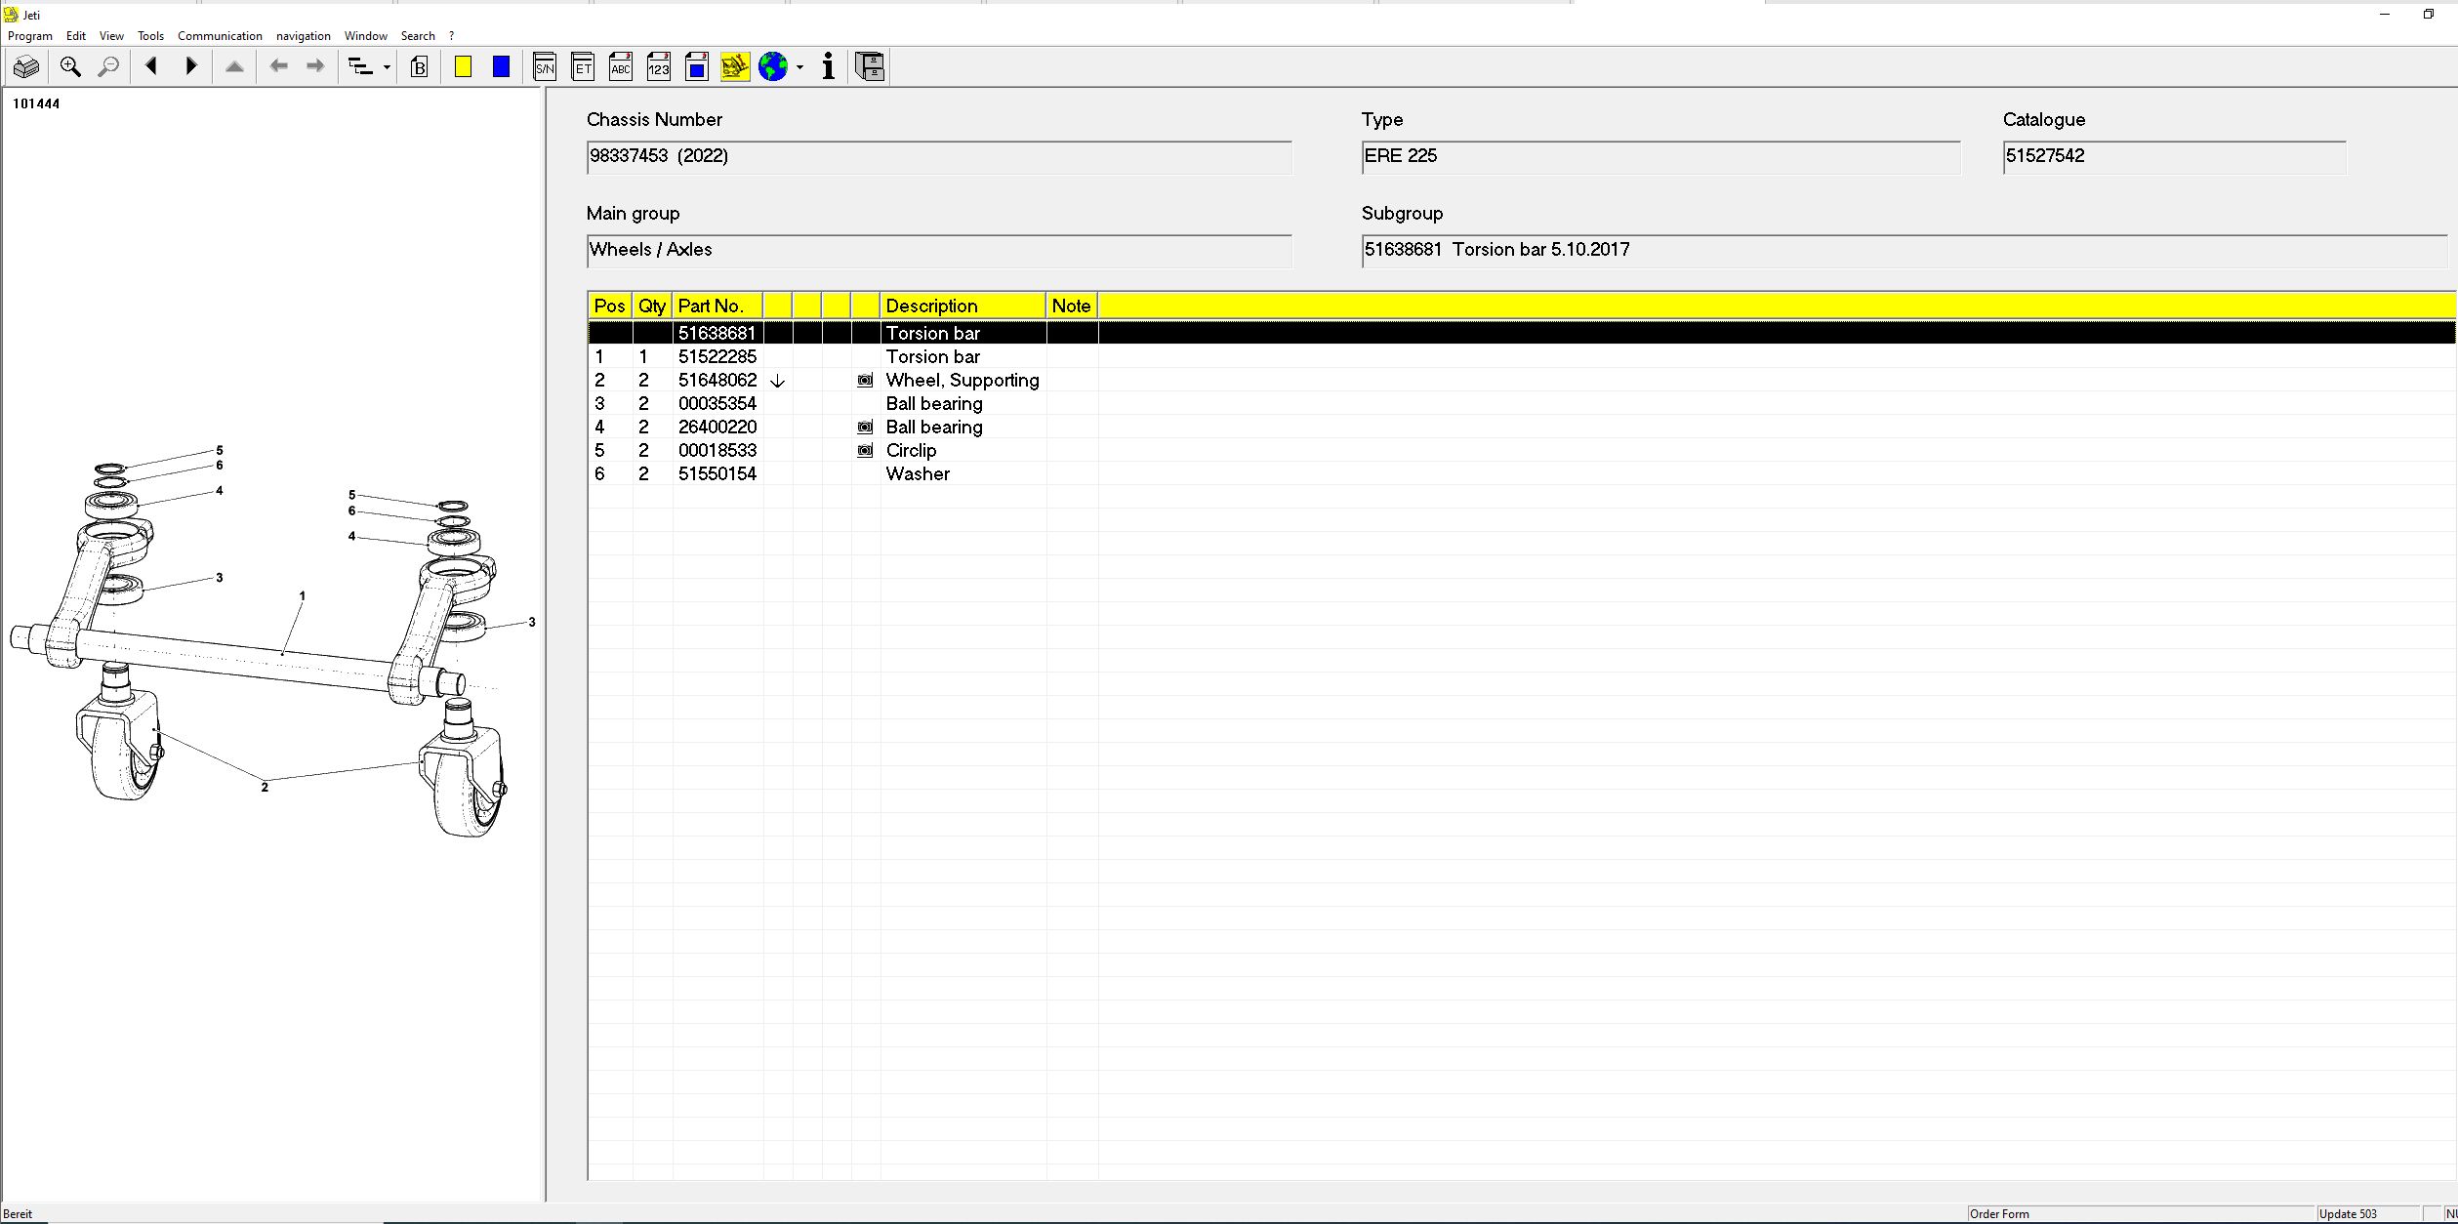Click the Update 503 status bar entry
The image size is (2458, 1224).
(2369, 1214)
